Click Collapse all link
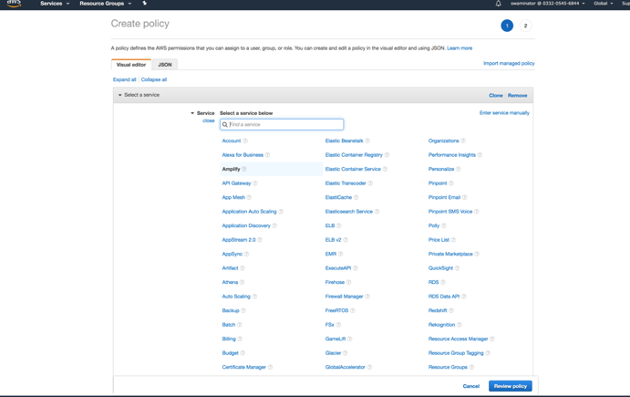Viewport: 630px width, 397px height. (154, 79)
